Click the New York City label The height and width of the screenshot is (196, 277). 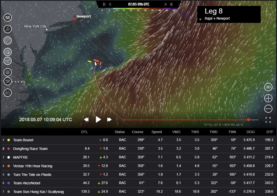(x=35, y=26)
